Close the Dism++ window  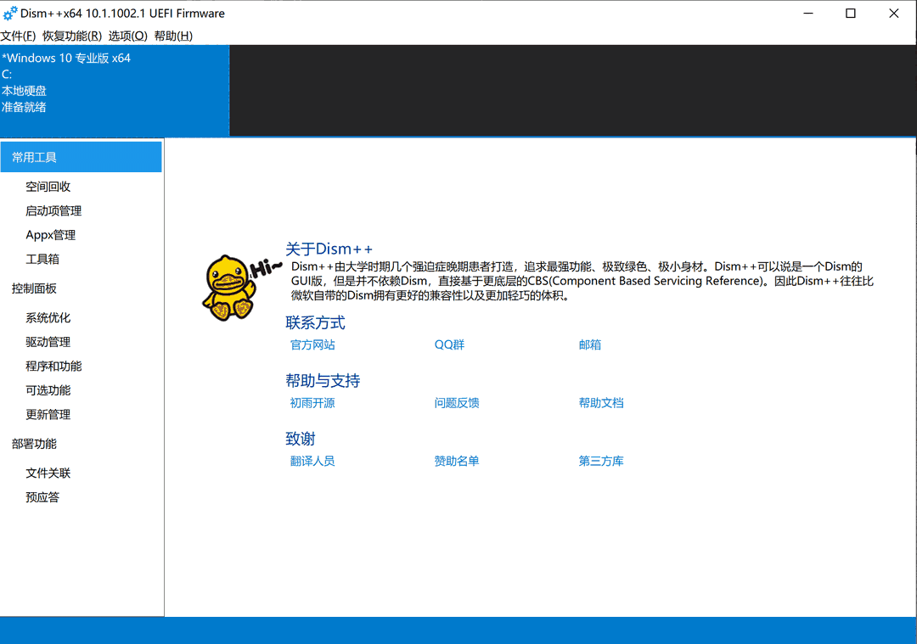coord(893,13)
